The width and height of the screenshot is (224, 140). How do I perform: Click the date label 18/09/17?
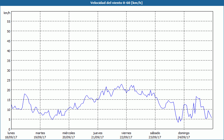coord(11,137)
